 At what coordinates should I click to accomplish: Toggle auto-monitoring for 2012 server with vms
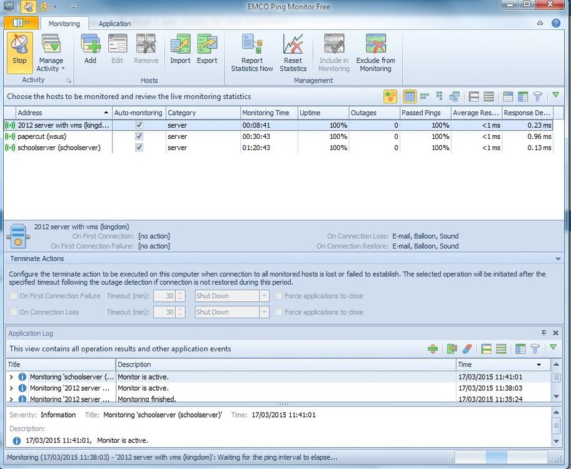coord(139,125)
